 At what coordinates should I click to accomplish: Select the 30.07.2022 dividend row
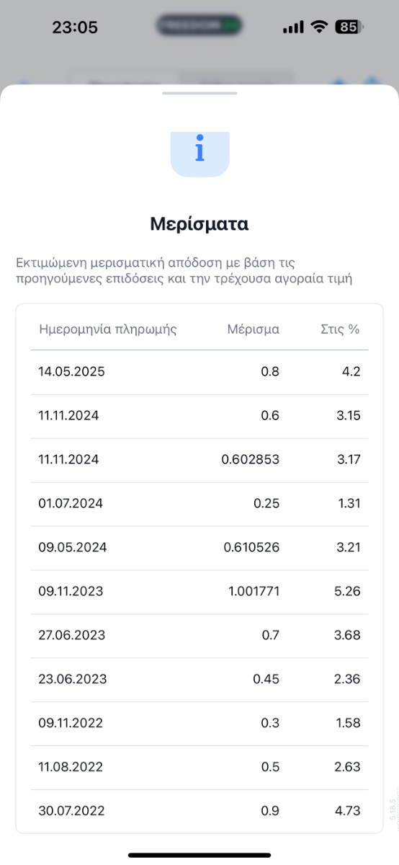tap(199, 811)
